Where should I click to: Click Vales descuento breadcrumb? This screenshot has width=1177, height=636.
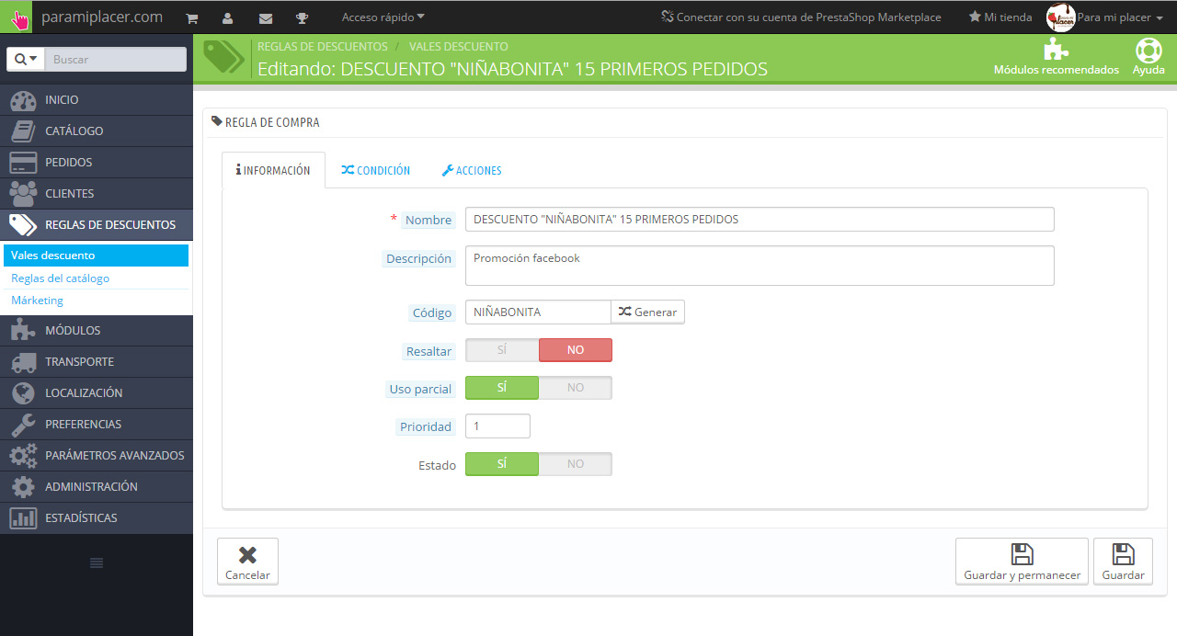pos(459,46)
